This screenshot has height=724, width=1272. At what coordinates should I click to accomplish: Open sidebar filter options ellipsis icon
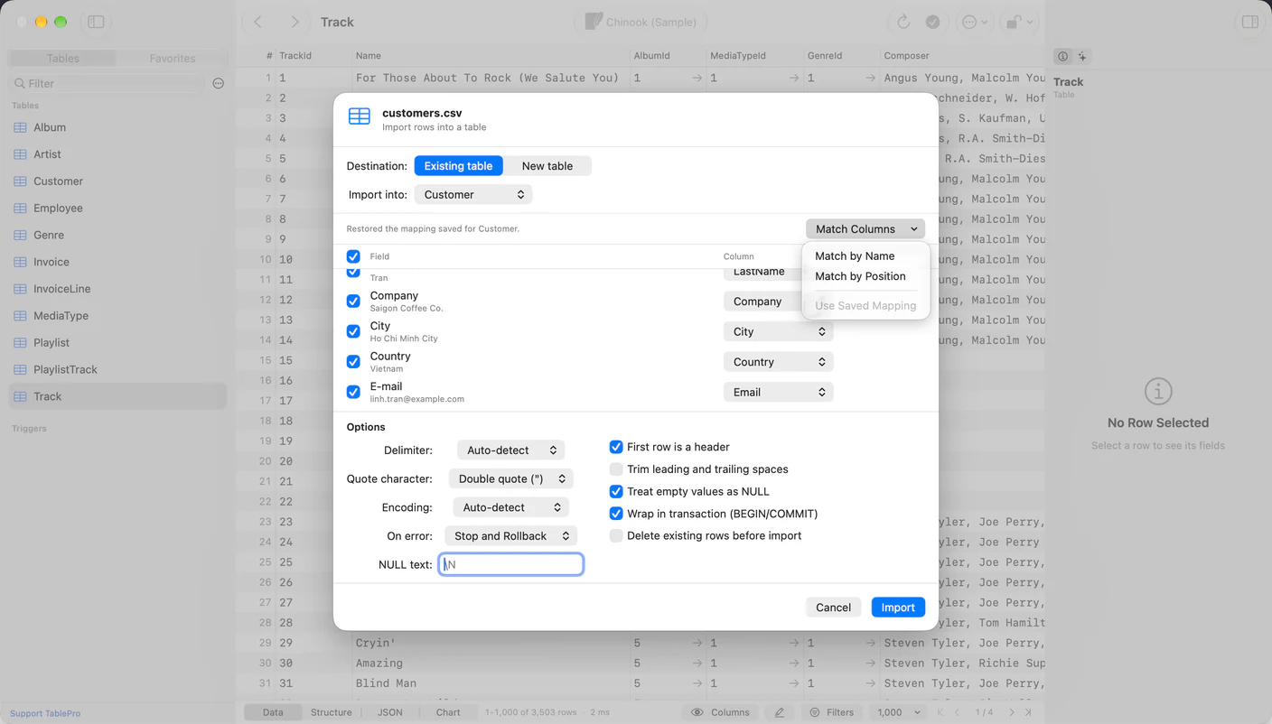click(218, 83)
